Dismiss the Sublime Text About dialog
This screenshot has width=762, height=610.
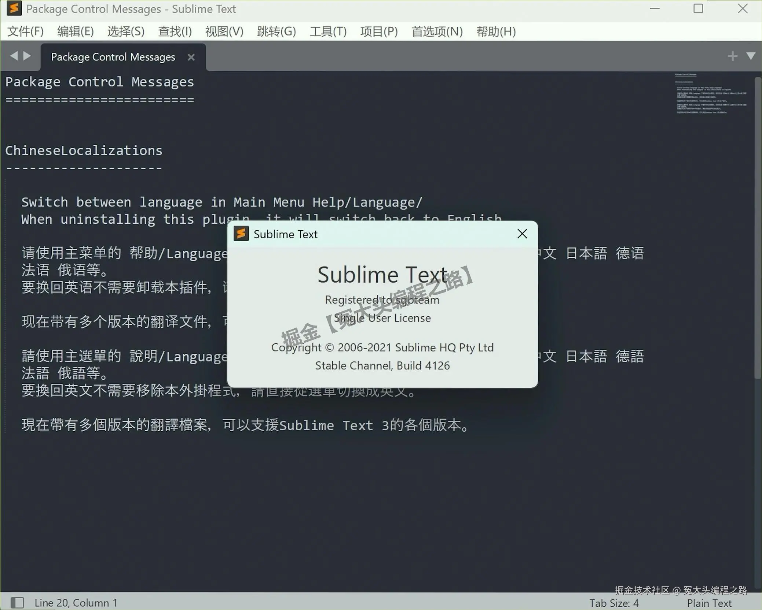(522, 233)
